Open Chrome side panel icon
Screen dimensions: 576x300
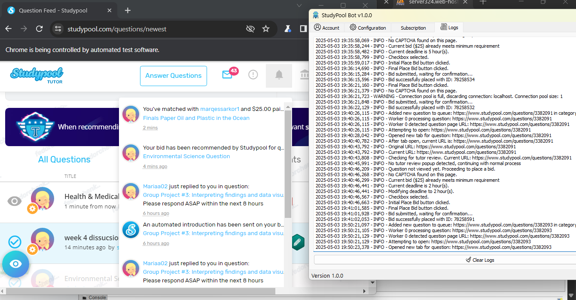(x=303, y=29)
